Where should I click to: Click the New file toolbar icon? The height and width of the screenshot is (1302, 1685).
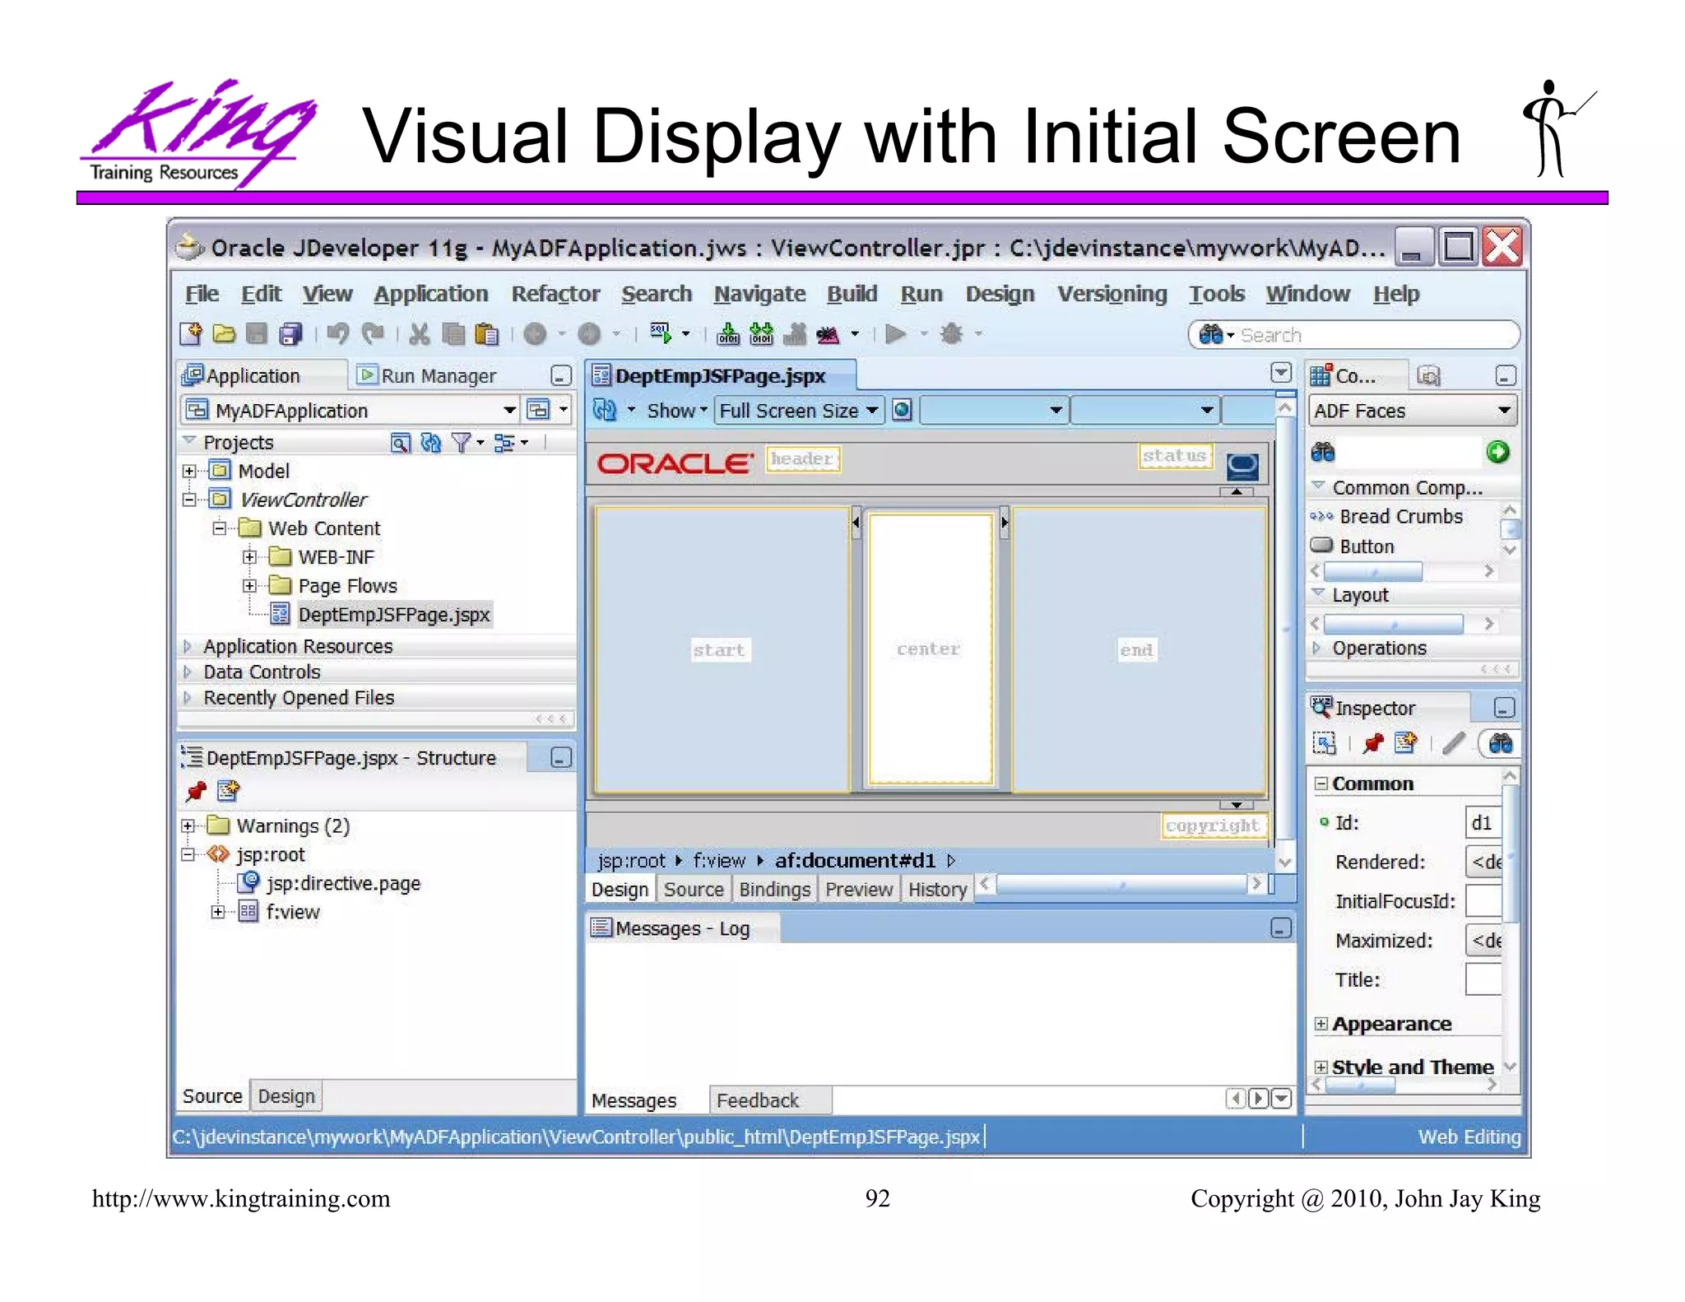click(191, 333)
